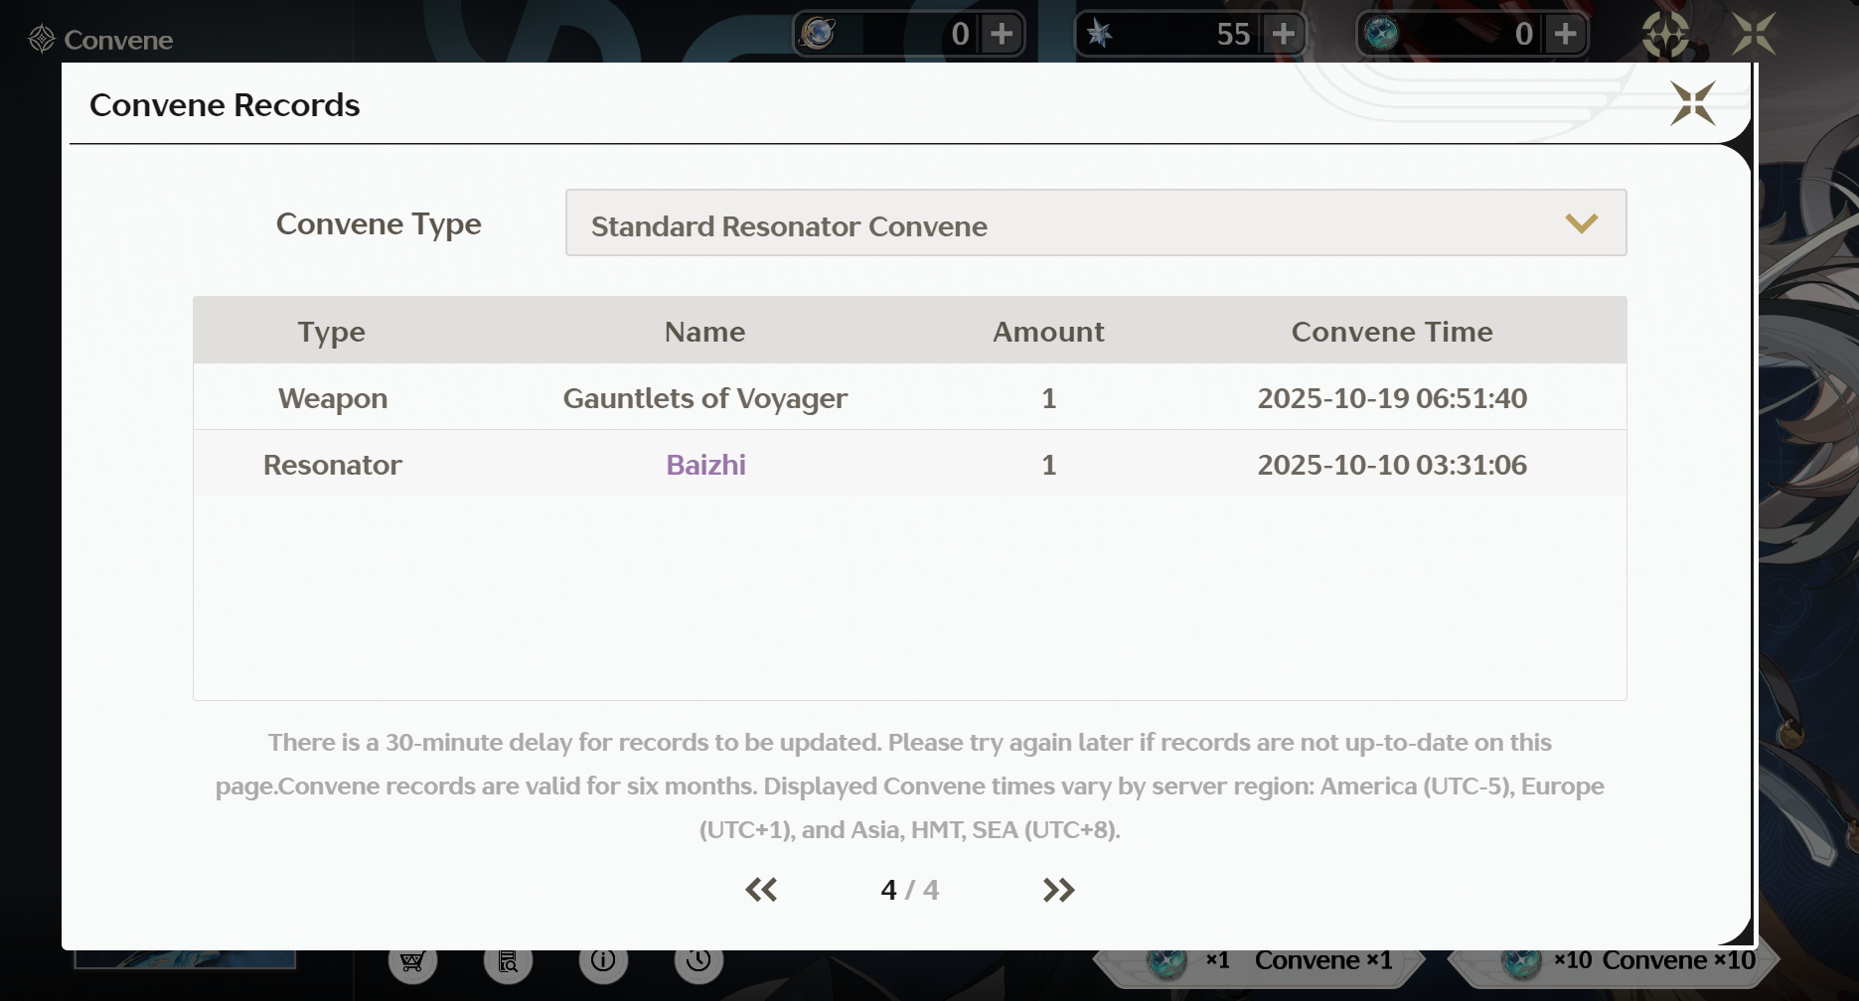This screenshot has height=1001, width=1859.
Task: Click the Convene Time column header
Action: (1392, 332)
